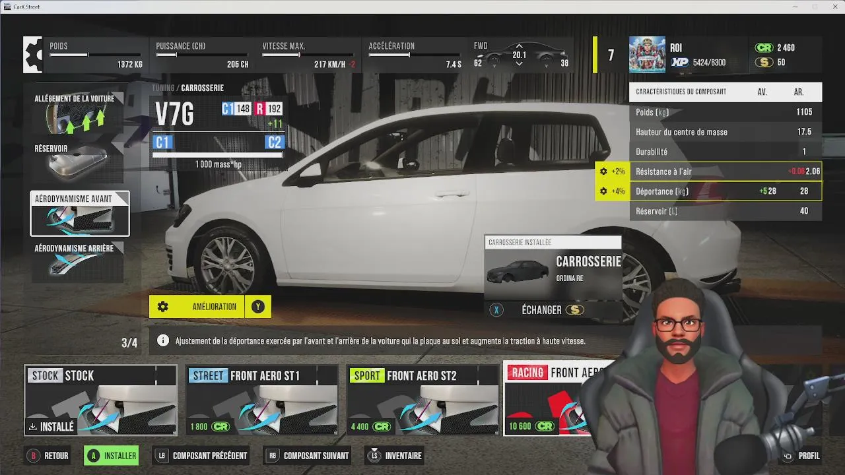Click the Durabilité row
This screenshot has height=475, width=845.
click(726, 152)
